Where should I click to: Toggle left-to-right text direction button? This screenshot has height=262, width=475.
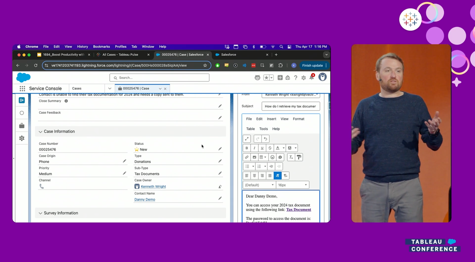click(x=277, y=176)
